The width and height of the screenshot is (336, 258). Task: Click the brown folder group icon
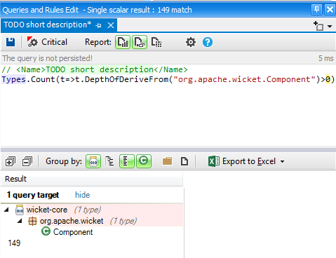tap(167, 161)
